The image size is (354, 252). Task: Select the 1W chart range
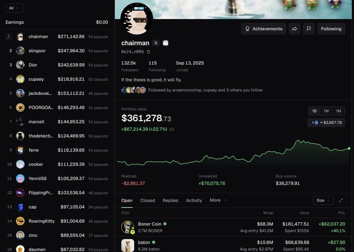pos(326,111)
